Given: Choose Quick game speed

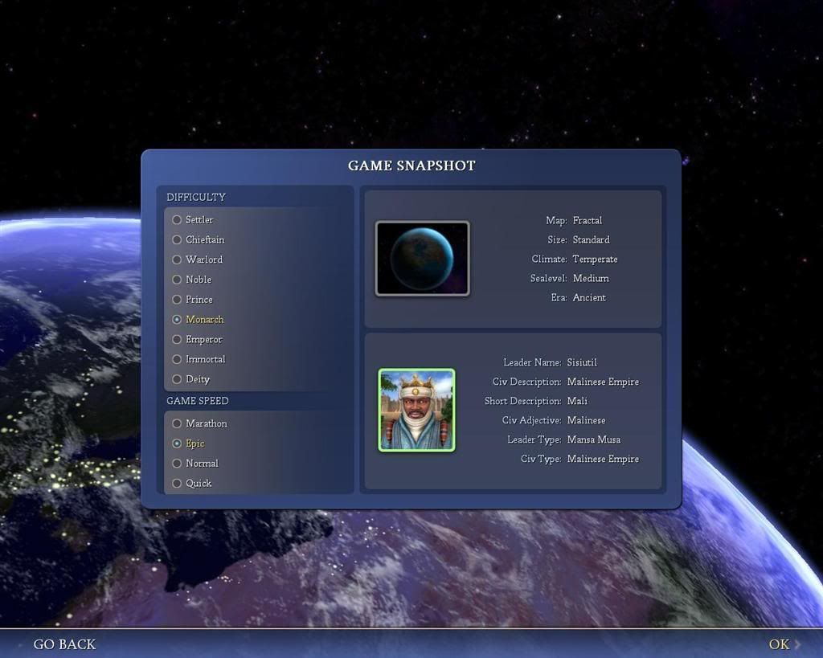Looking at the screenshot, I should pos(192,484).
